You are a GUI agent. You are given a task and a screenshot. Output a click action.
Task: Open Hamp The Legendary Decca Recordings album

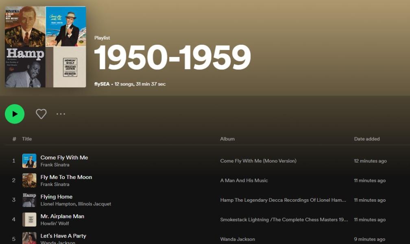pyautogui.click(x=283, y=200)
